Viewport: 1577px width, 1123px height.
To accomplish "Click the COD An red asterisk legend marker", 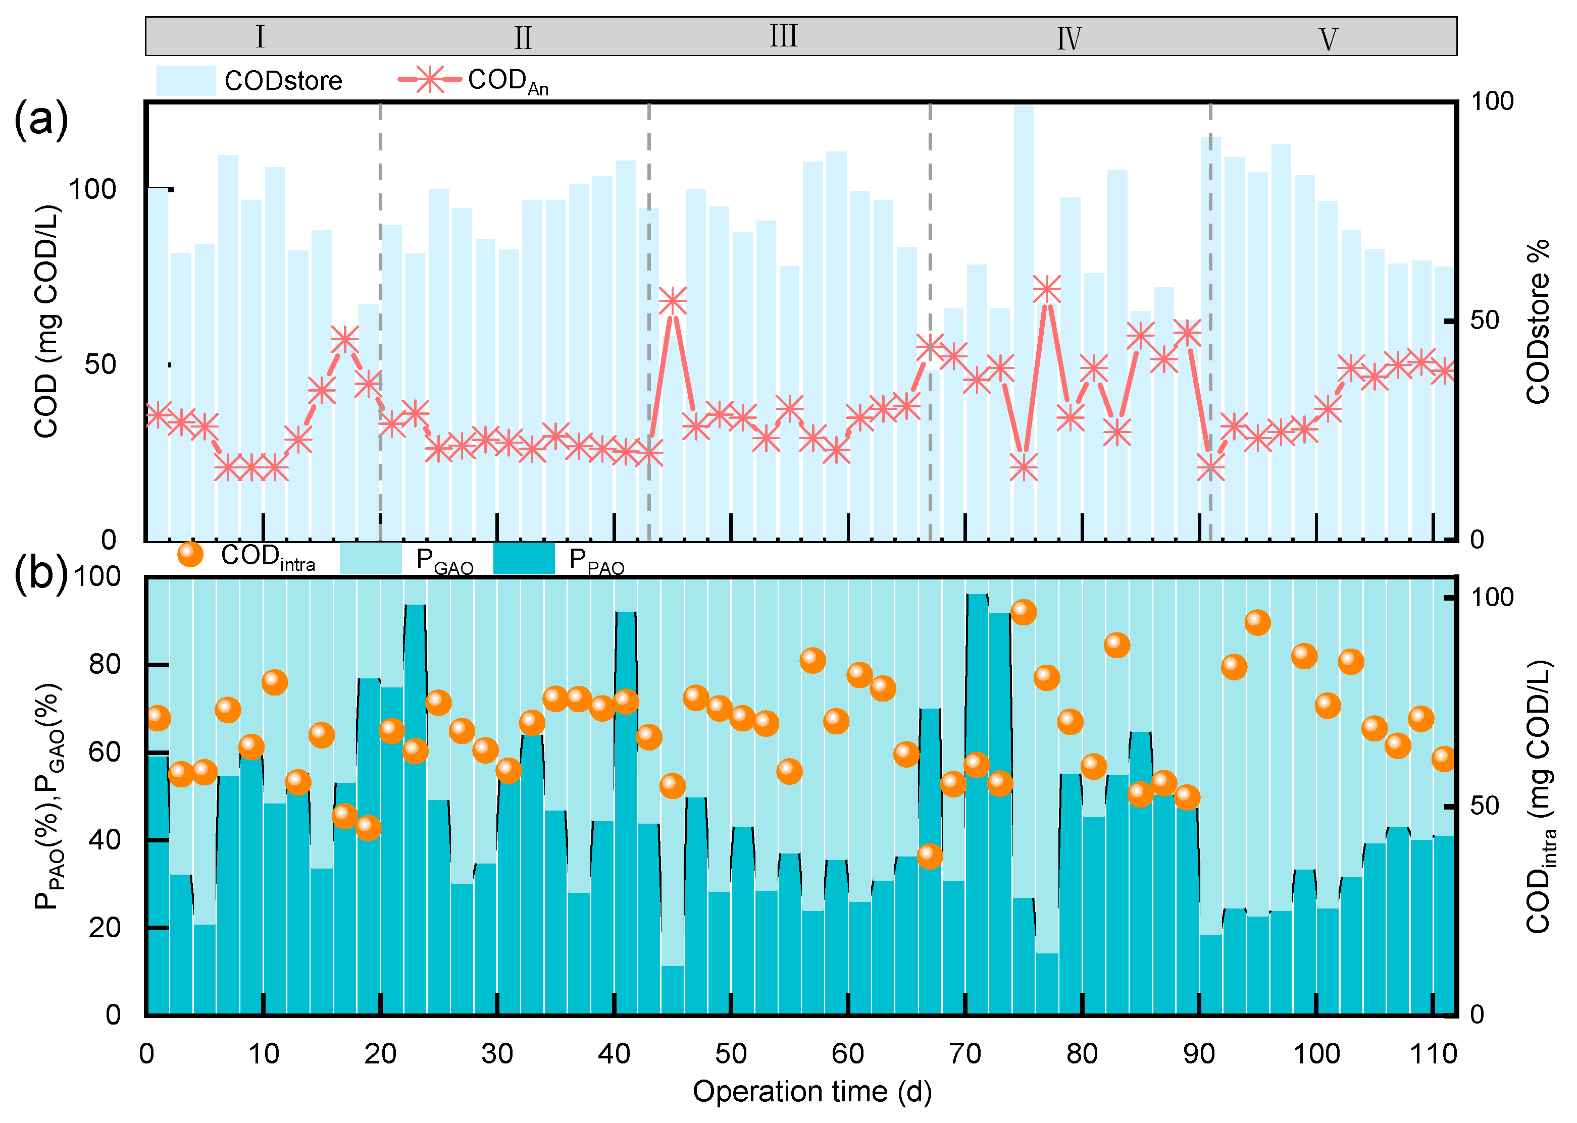I will tap(430, 80).
